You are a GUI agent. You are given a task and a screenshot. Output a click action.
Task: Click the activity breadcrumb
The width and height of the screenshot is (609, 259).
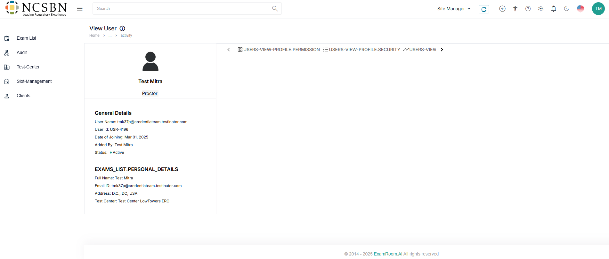[126, 35]
